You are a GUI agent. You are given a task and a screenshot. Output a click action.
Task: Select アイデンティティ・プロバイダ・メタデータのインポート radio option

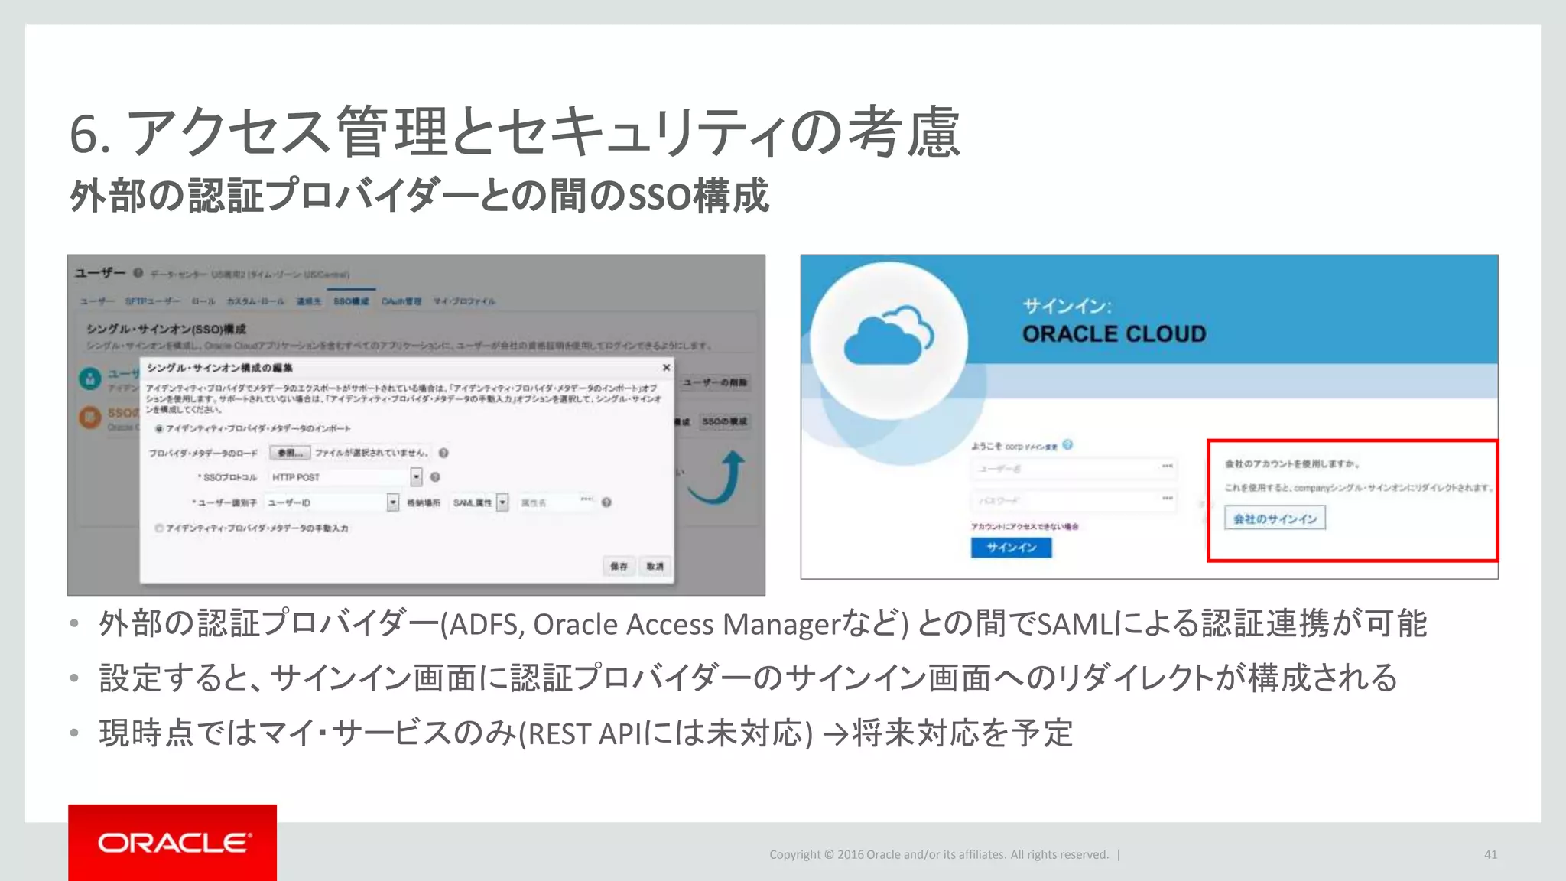point(159,428)
